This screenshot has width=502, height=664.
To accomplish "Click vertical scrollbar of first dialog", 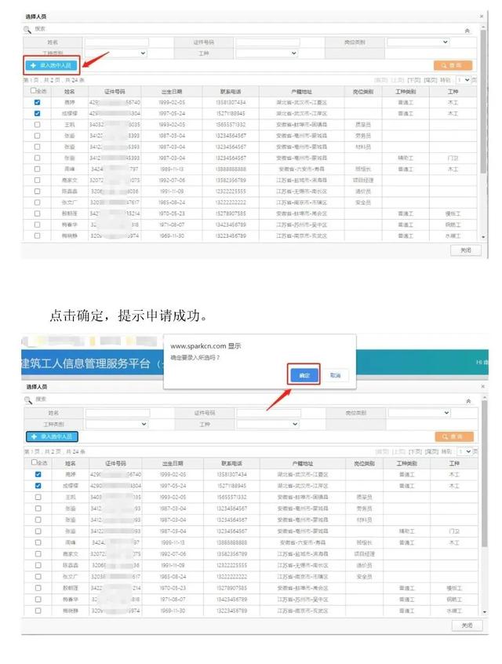I will click(482, 157).
